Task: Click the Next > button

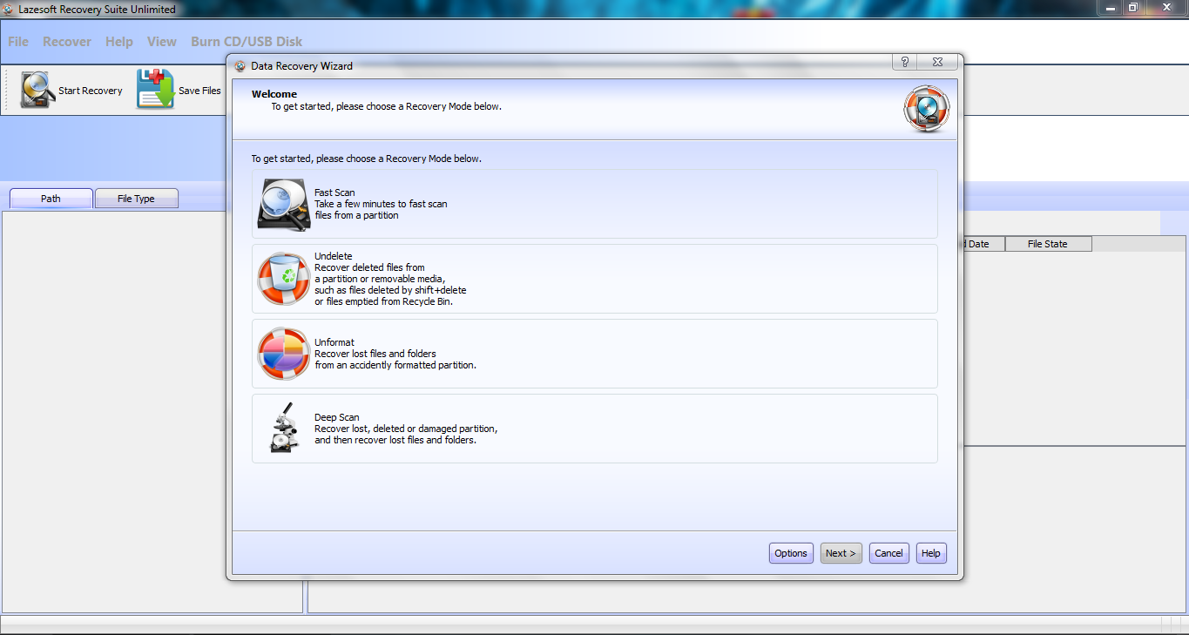Action: 841,553
